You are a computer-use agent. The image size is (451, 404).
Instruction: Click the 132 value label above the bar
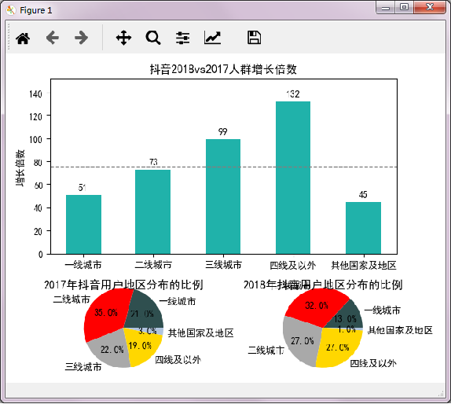click(293, 94)
